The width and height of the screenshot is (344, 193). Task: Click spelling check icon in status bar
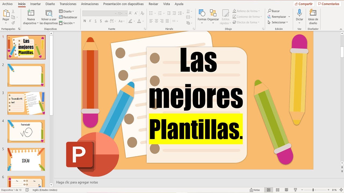click(27, 190)
